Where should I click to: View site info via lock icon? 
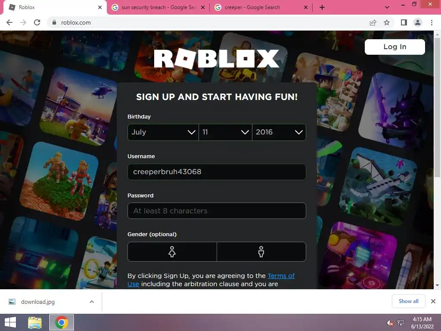54,22
